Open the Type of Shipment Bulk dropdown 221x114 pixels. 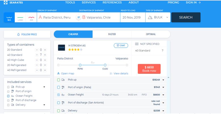(159, 17)
